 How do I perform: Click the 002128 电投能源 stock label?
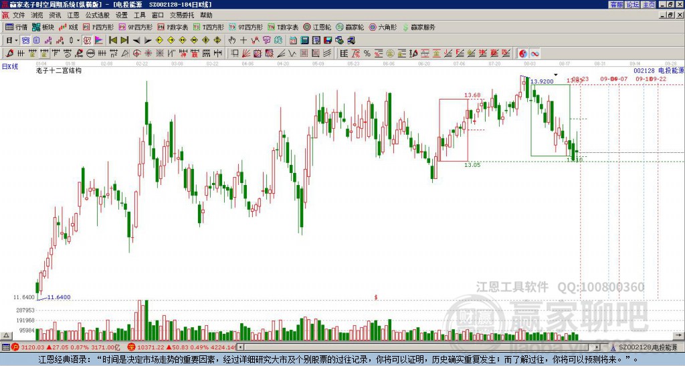tap(658, 71)
